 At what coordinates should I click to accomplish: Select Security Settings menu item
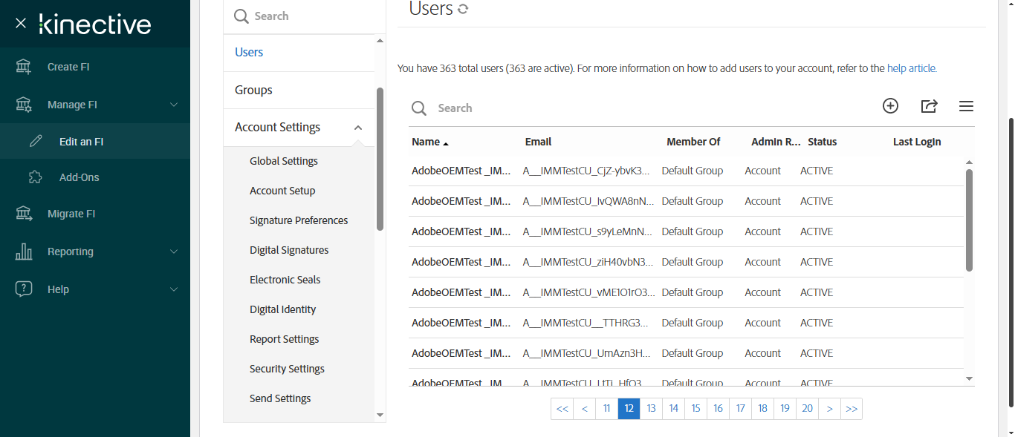pos(287,369)
